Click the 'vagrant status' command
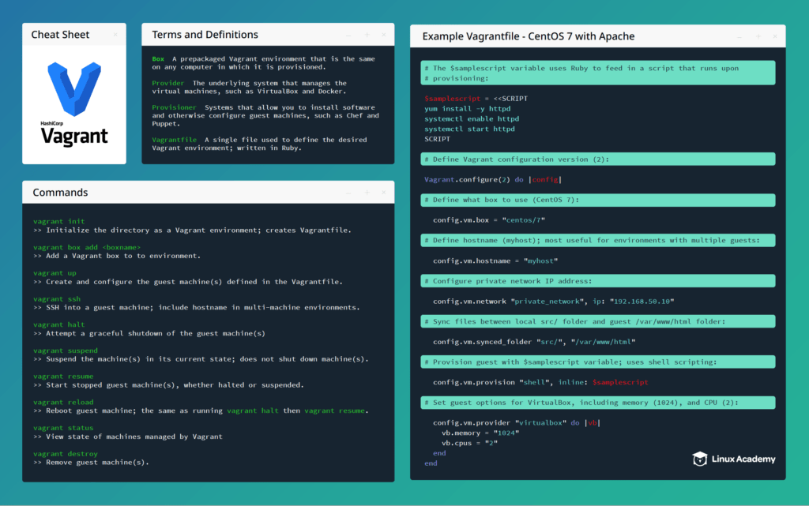 point(63,428)
